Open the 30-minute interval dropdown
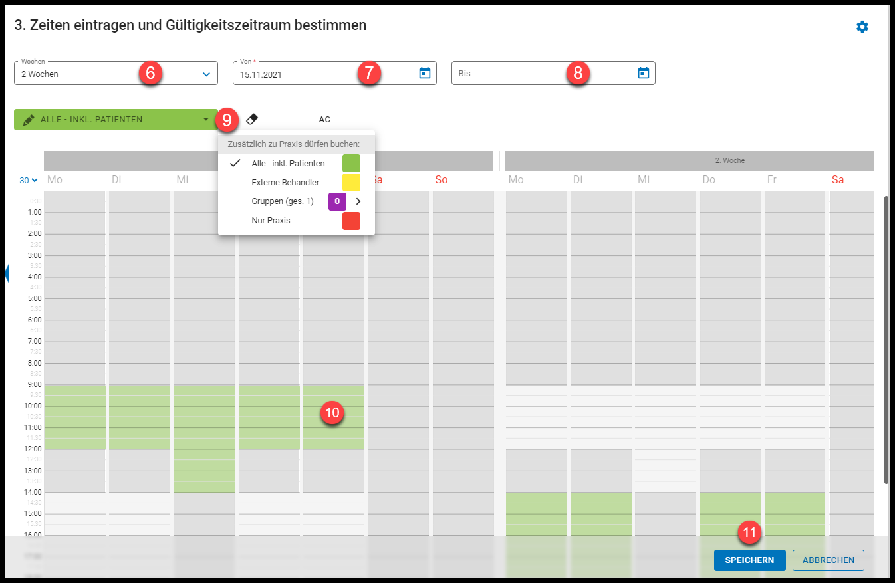 pos(29,181)
